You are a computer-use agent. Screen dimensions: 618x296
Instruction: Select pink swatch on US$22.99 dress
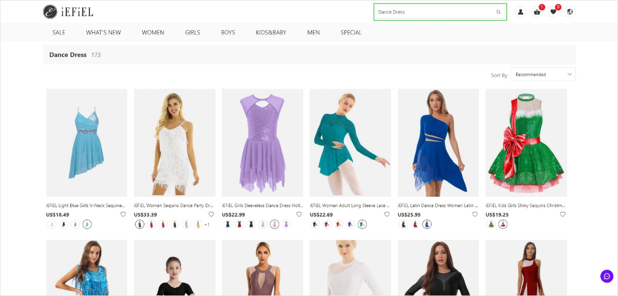tap(275, 224)
